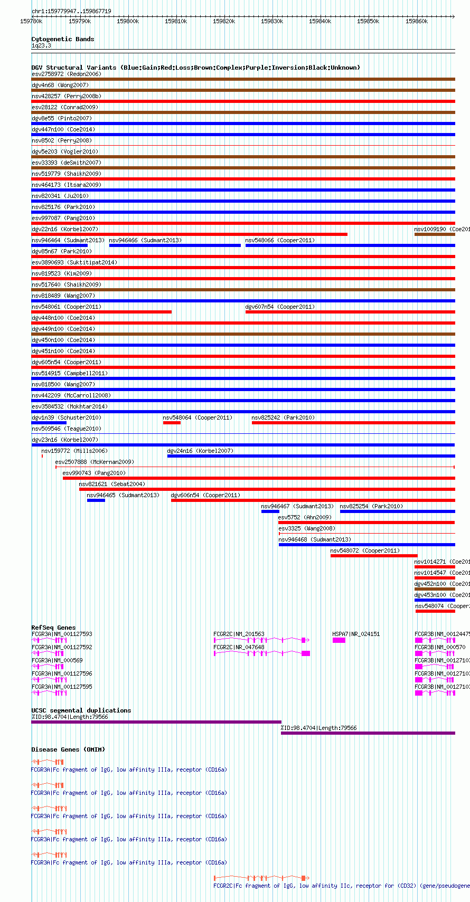Open variant dgv5e203 (Vogler2010)
The width and height of the screenshot is (470, 902).
pyautogui.click(x=65, y=151)
